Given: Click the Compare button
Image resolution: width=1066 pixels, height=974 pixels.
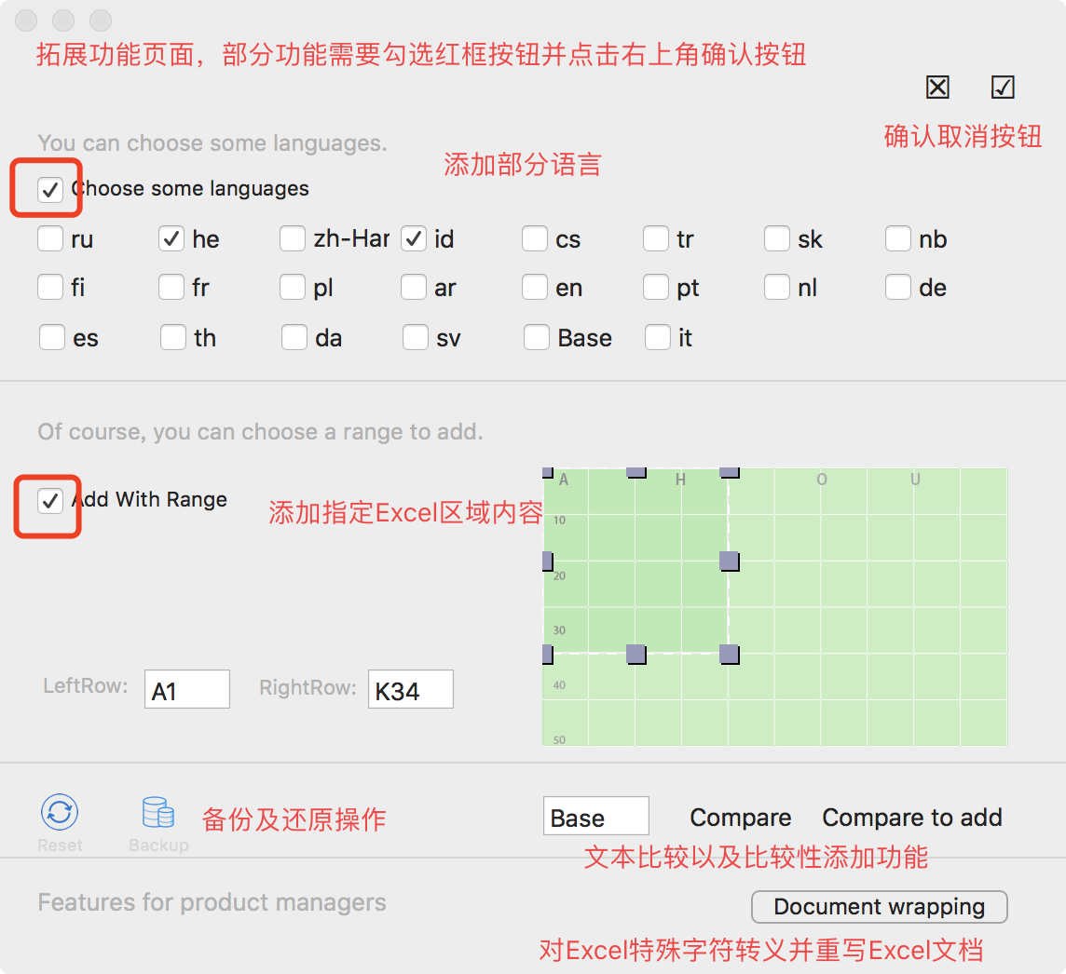Looking at the screenshot, I should (x=741, y=818).
